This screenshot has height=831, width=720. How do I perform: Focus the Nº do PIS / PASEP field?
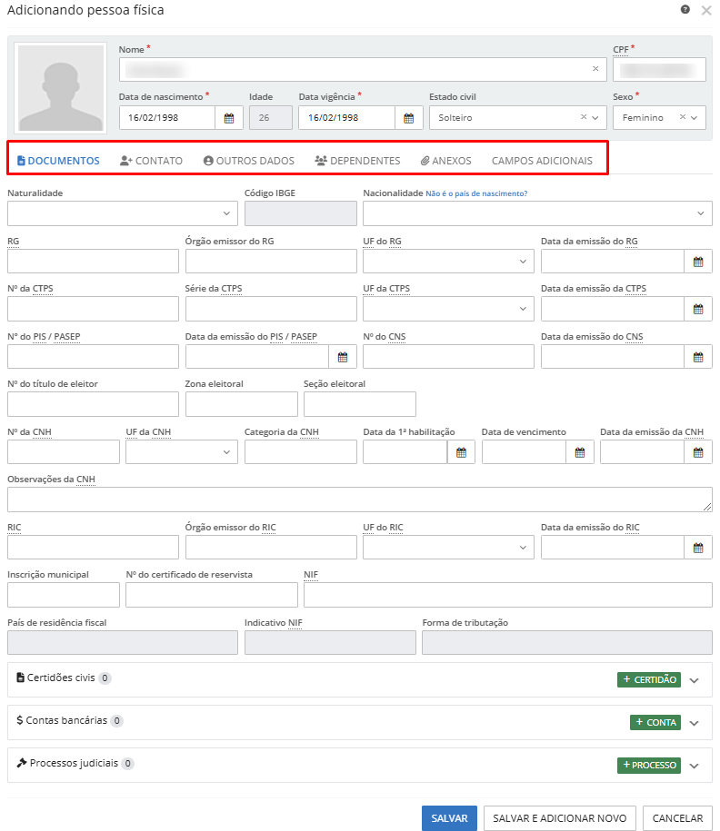93,357
